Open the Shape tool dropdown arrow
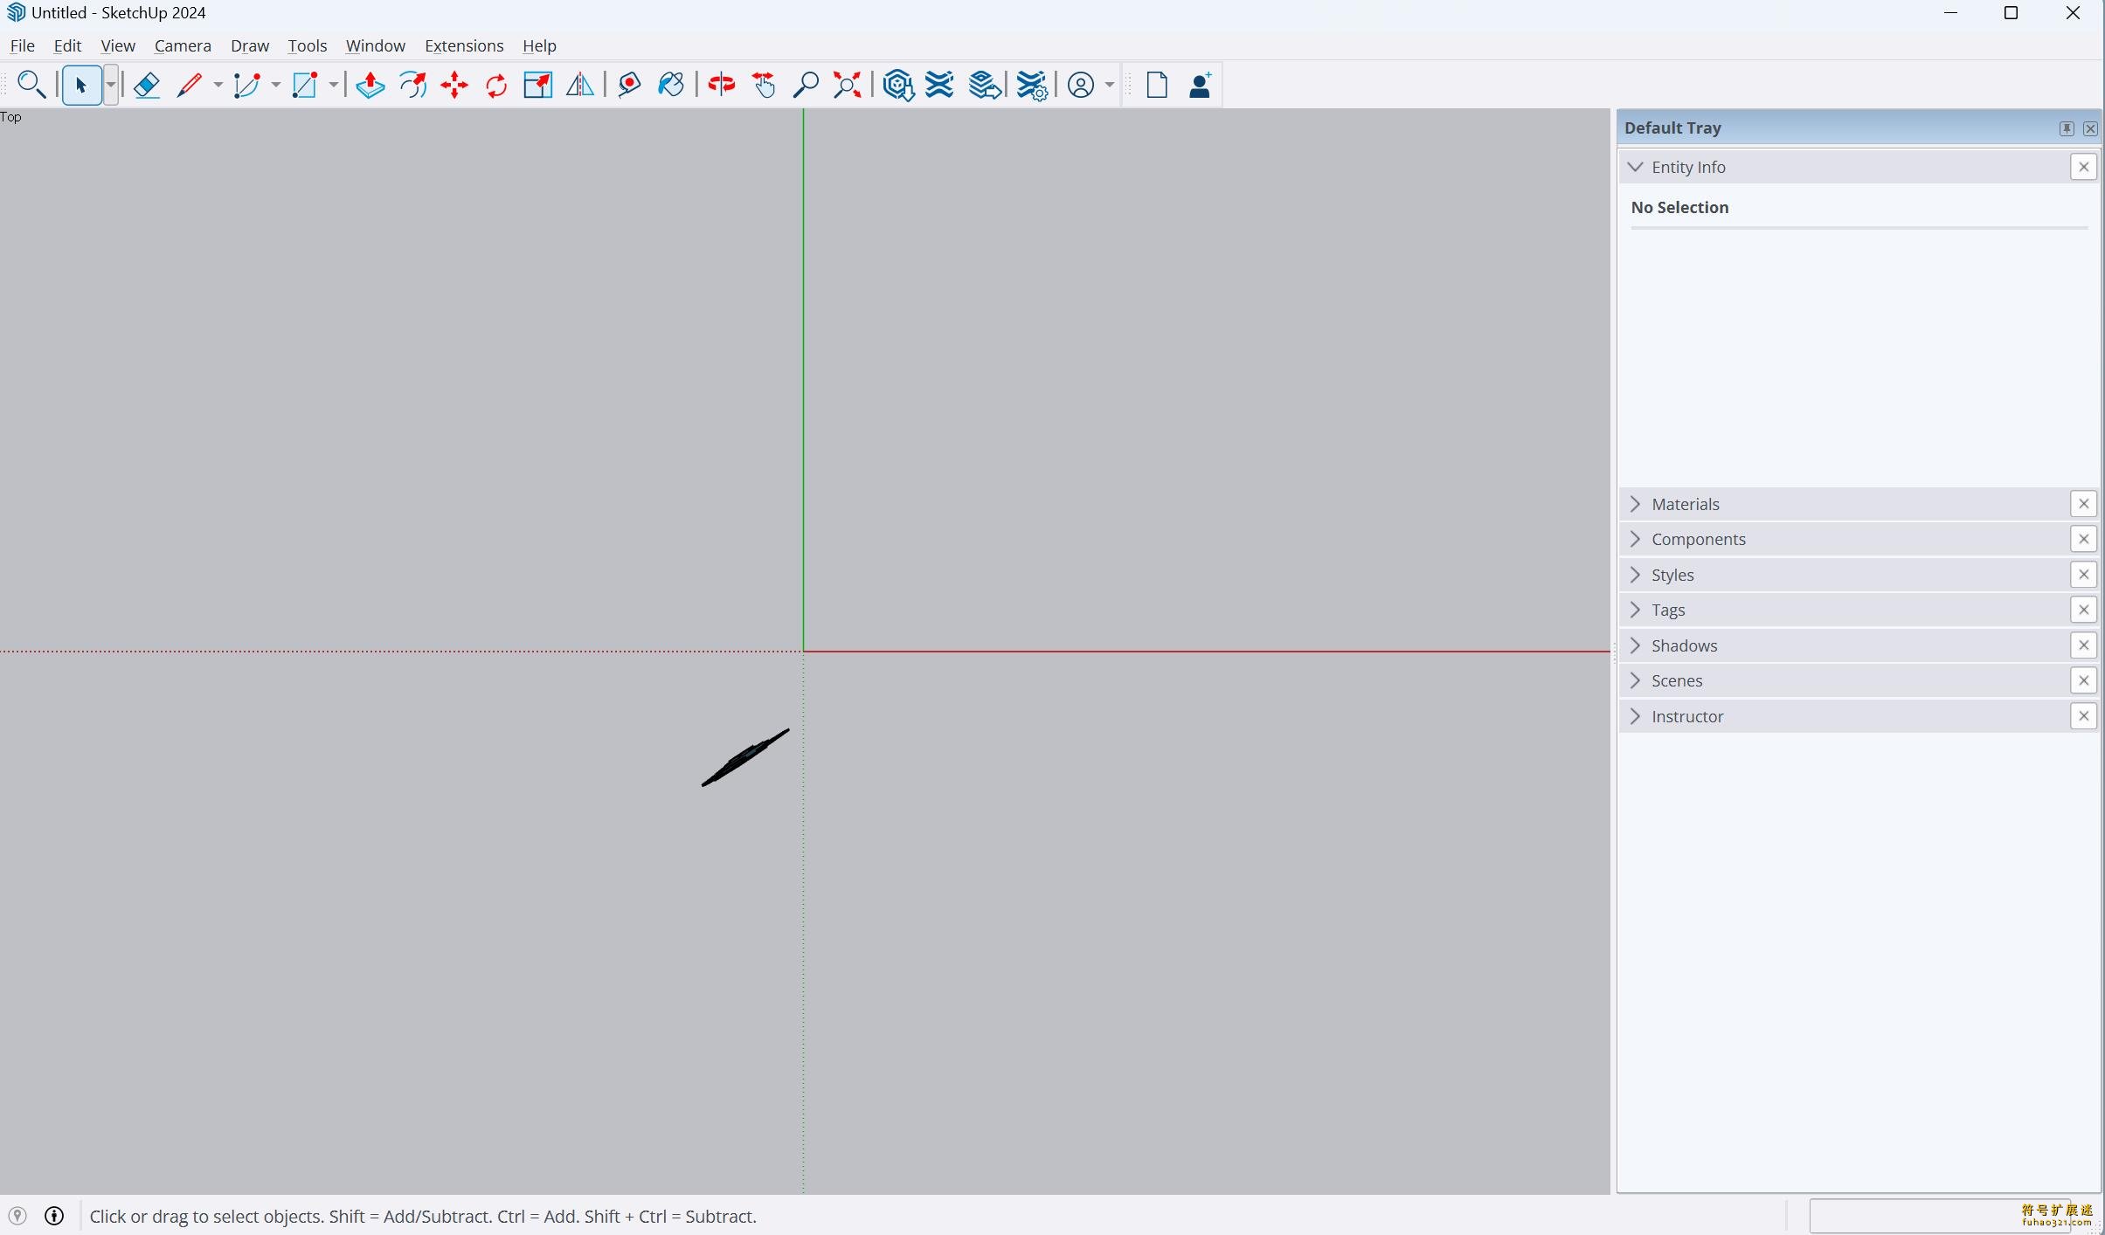This screenshot has height=1235, width=2105. 333,85
